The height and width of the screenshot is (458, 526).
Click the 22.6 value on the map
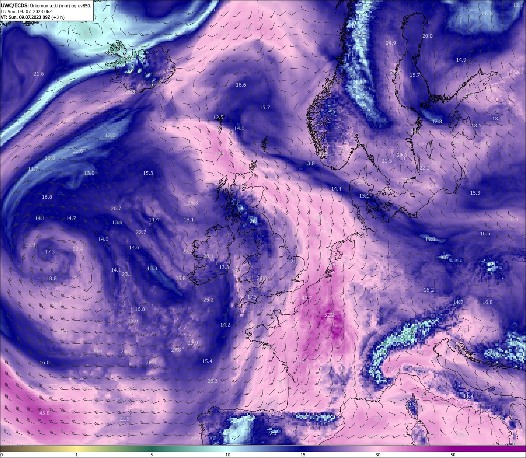point(124,419)
